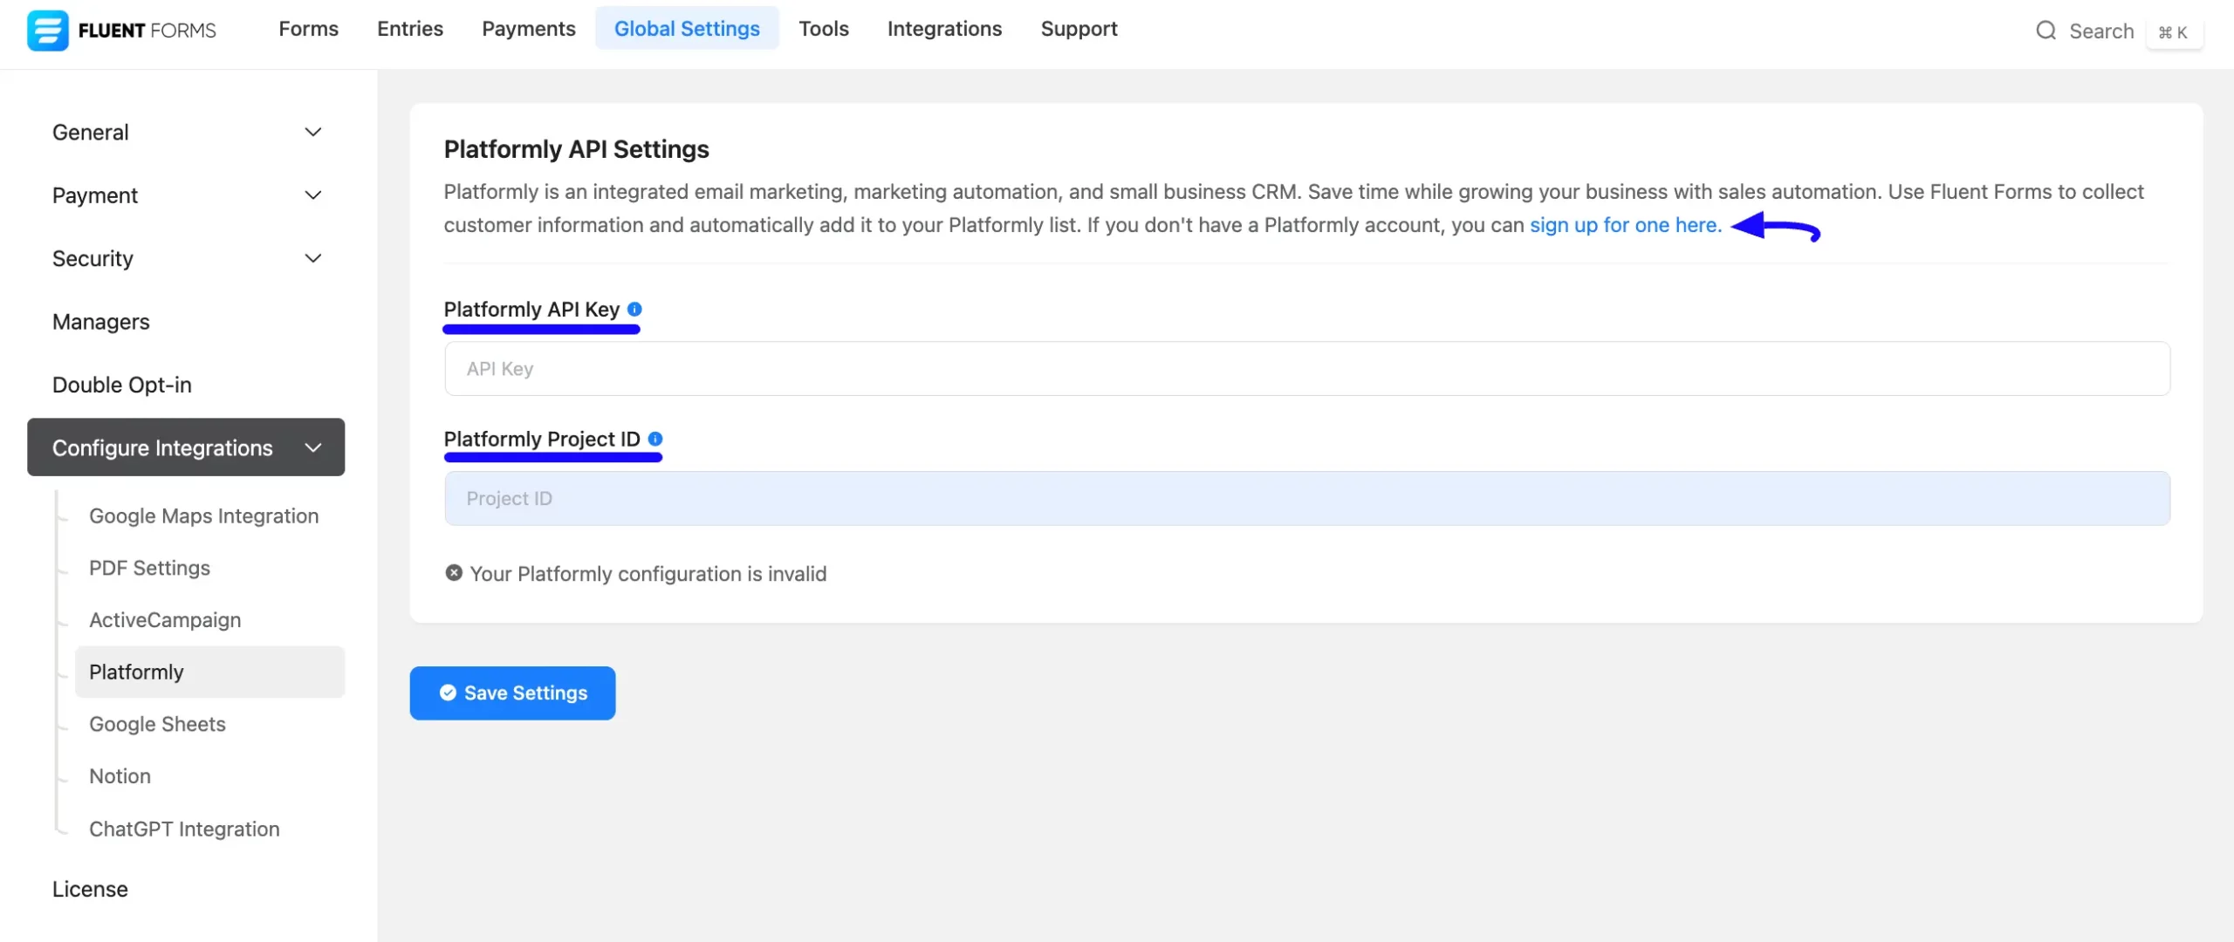Focus the Project ID input field
The height and width of the screenshot is (942, 2234).
click(1306, 498)
